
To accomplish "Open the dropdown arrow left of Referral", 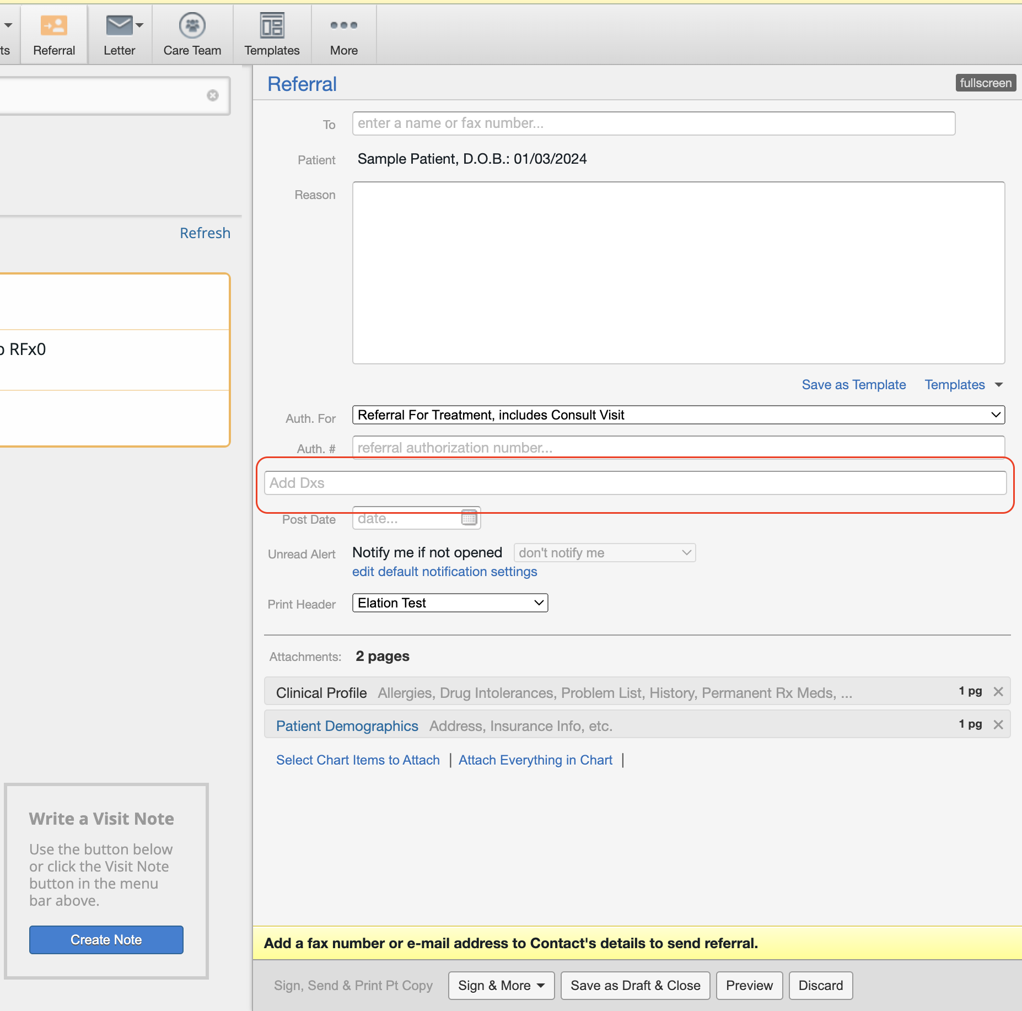I will [8, 25].
